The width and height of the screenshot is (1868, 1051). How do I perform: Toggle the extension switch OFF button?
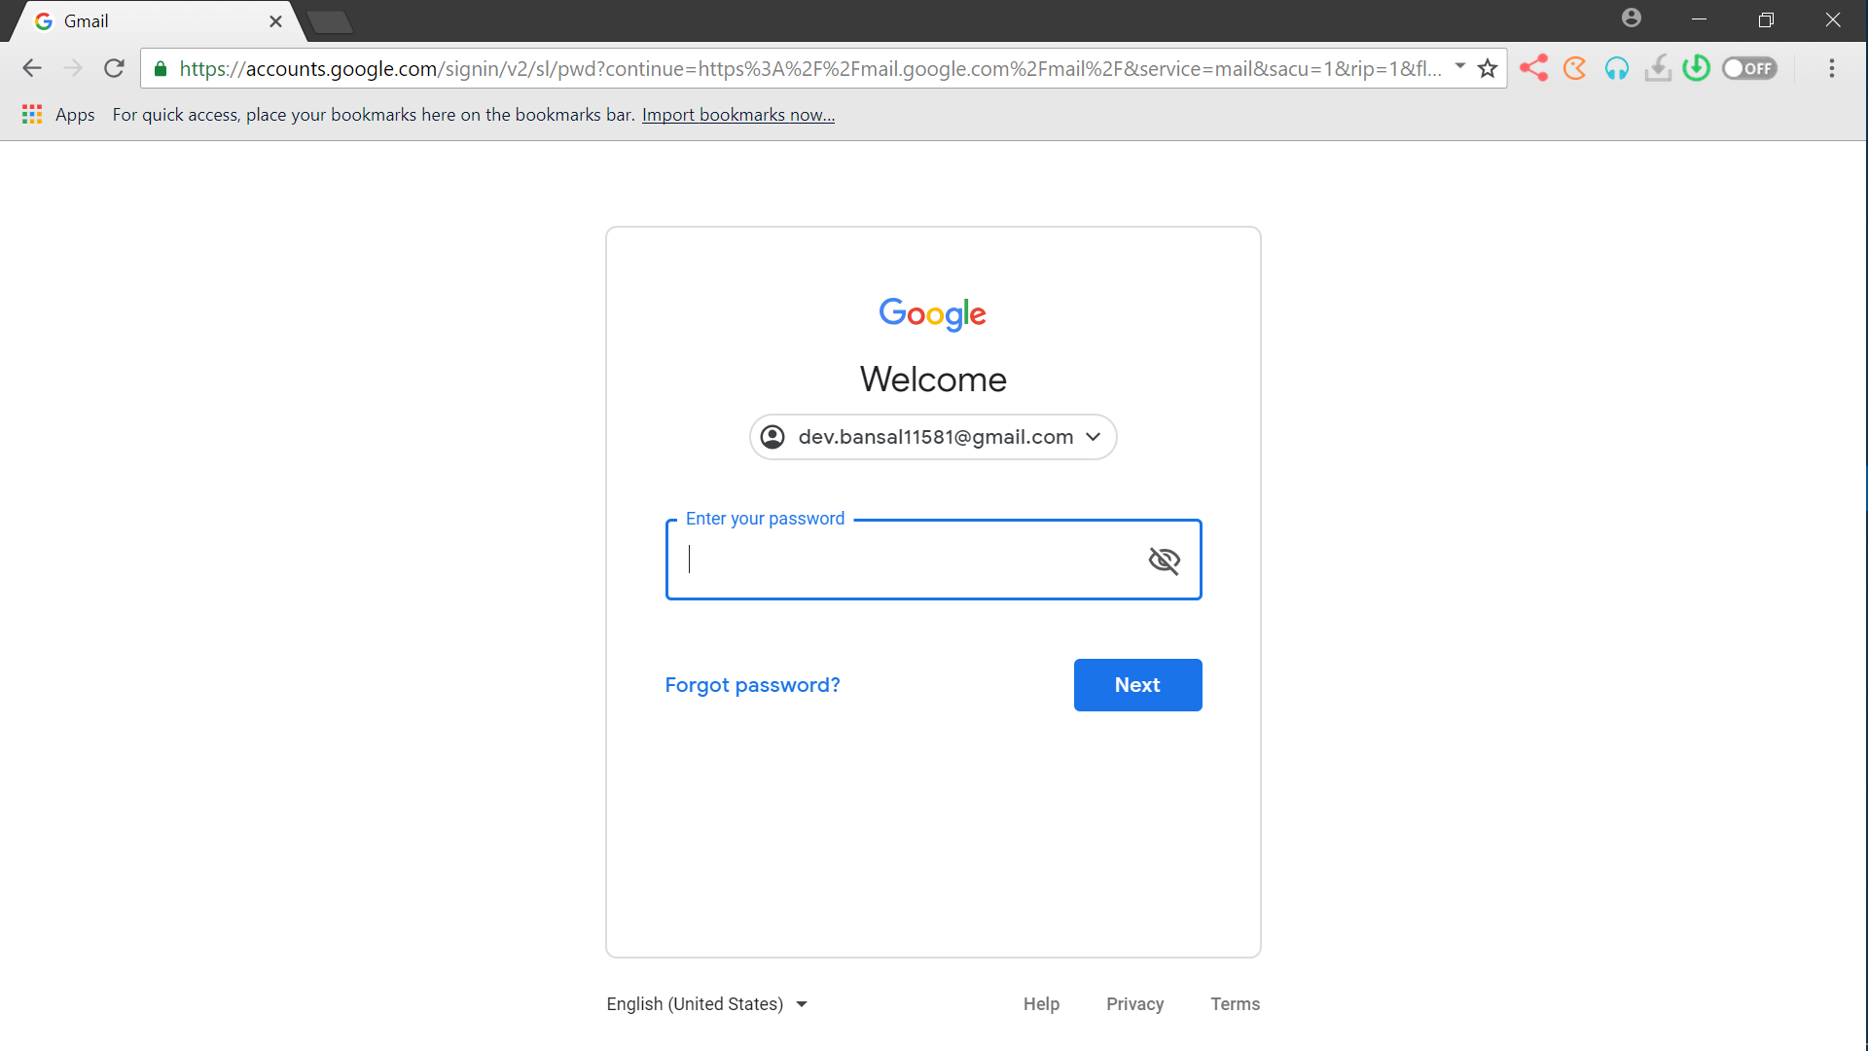coord(1748,68)
